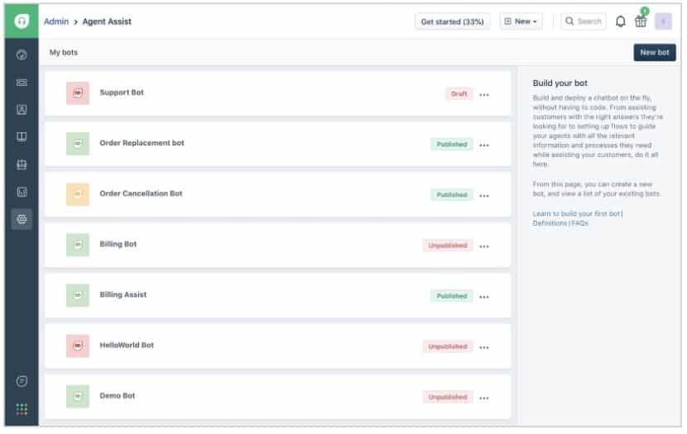Open more options for Support Bot

point(484,94)
